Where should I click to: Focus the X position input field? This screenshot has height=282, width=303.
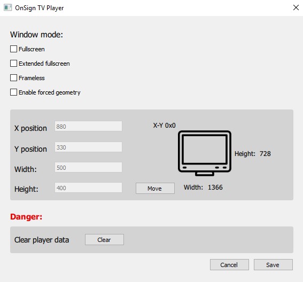click(88, 127)
